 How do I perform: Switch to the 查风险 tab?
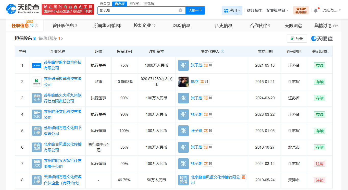point(149,4)
